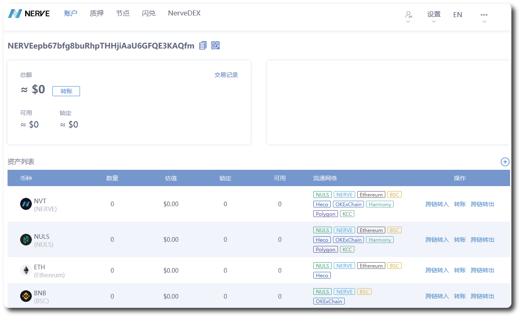This screenshot has width=521, height=317.
Task: Click the NERVE logo
Action: tap(29, 13)
